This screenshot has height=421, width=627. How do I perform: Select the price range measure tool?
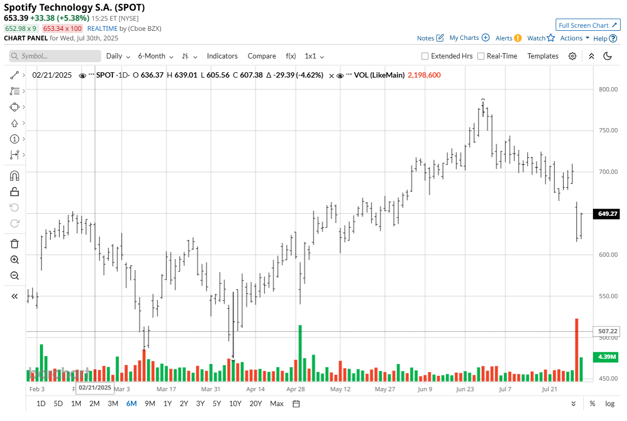tap(14, 155)
